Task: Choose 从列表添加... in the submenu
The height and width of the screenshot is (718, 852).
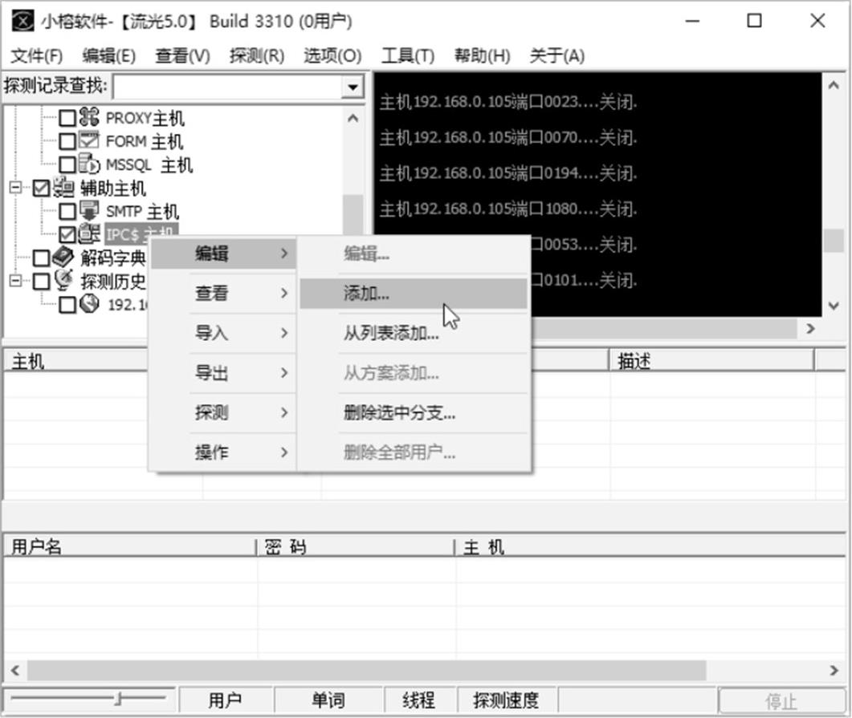Action: click(x=414, y=333)
